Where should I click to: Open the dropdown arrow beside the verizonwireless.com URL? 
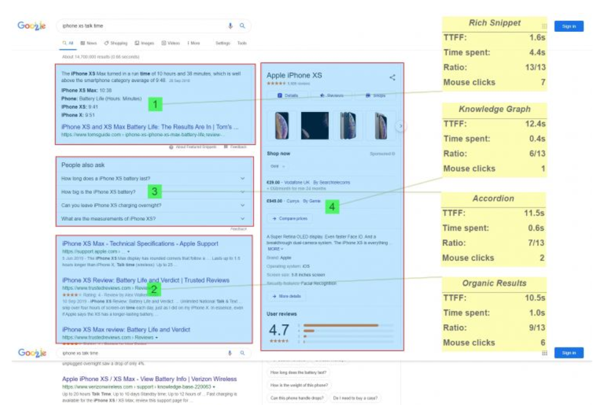point(214,387)
